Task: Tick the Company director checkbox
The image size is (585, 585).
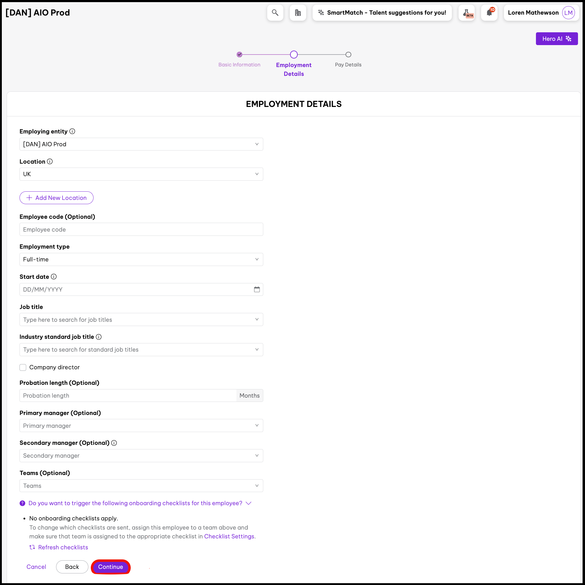Action: click(x=23, y=367)
